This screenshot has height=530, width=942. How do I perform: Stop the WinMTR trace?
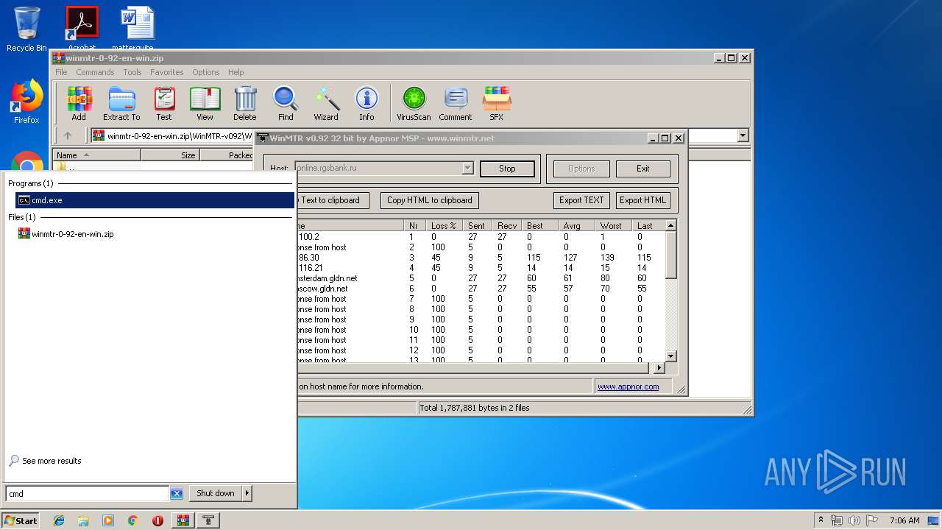pos(507,169)
